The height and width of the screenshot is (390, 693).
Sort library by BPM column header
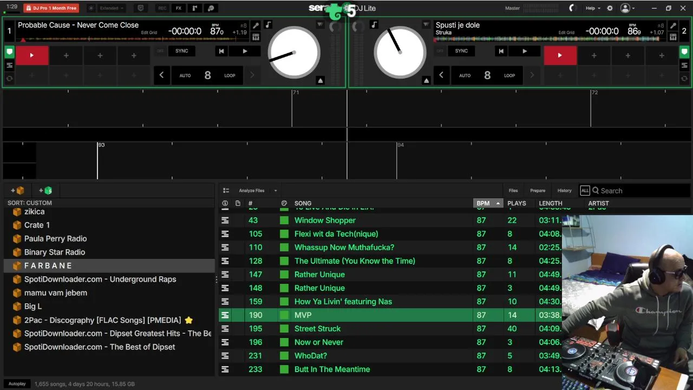tap(488, 203)
